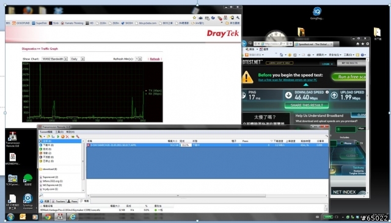Open the Refresh Min(s) dropdown
The width and height of the screenshot is (391, 223).
(139, 59)
